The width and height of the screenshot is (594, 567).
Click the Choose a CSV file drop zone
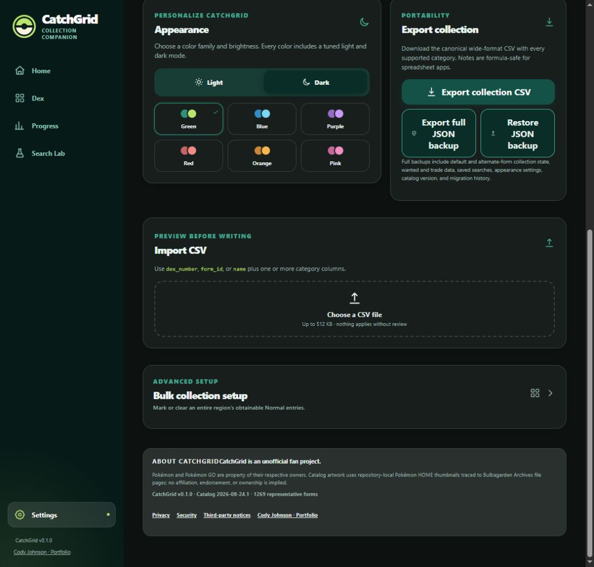(354, 309)
